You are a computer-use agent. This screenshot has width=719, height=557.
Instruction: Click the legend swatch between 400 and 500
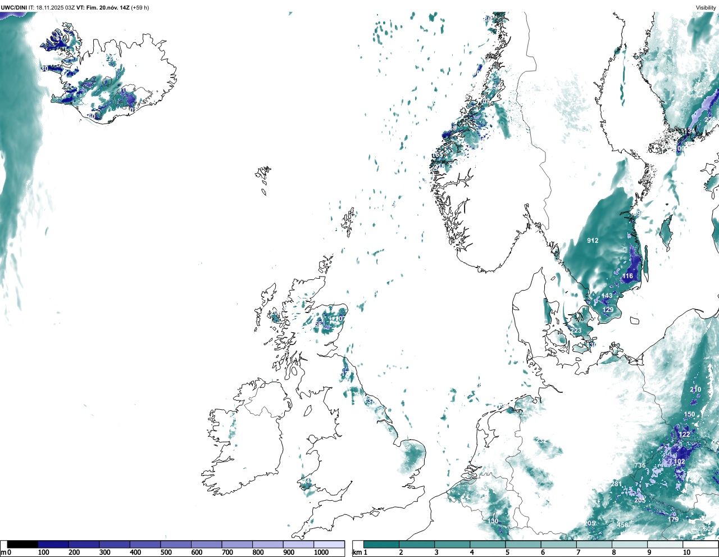coord(145,544)
